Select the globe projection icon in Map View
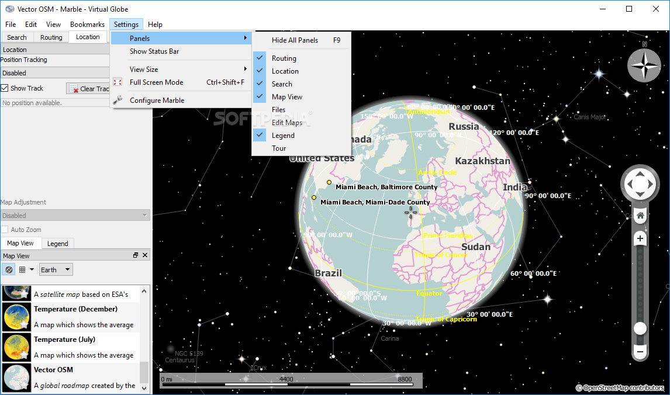This screenshot has height=395, width=670. tap(9, 269)
